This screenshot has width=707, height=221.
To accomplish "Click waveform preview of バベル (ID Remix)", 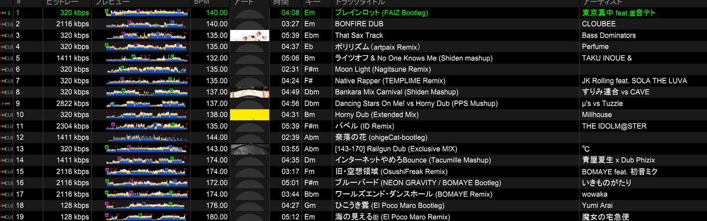I will [x=147, y=126].
